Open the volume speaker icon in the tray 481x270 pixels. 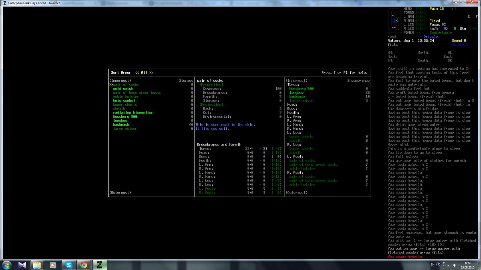click(454, 265)
